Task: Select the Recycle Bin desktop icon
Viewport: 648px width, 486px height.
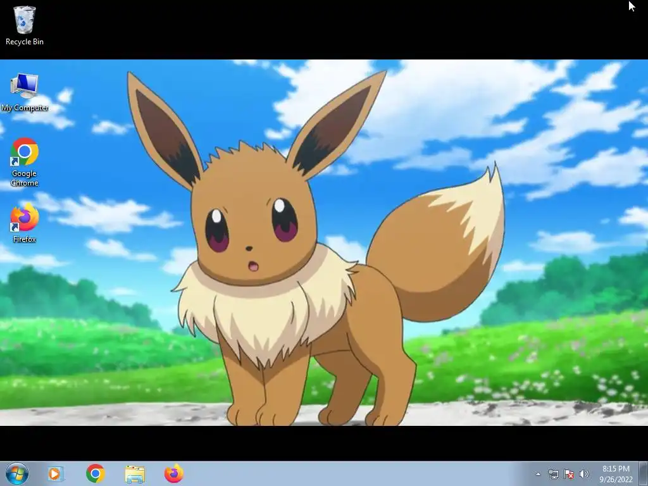Action: coord(25,25)
